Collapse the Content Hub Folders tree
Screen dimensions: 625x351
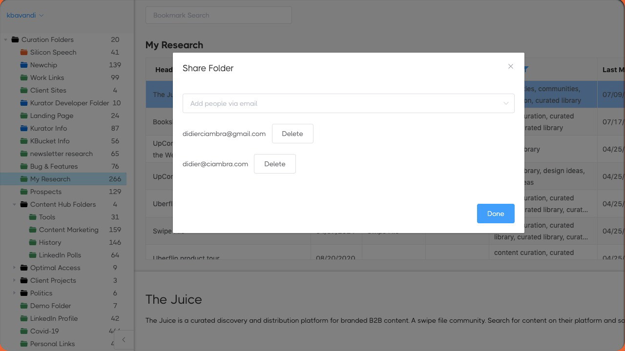coord(15,204)
